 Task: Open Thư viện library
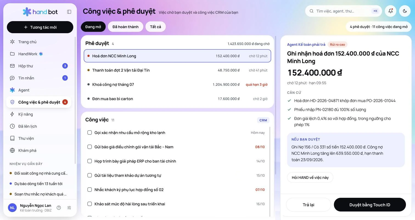39,138
